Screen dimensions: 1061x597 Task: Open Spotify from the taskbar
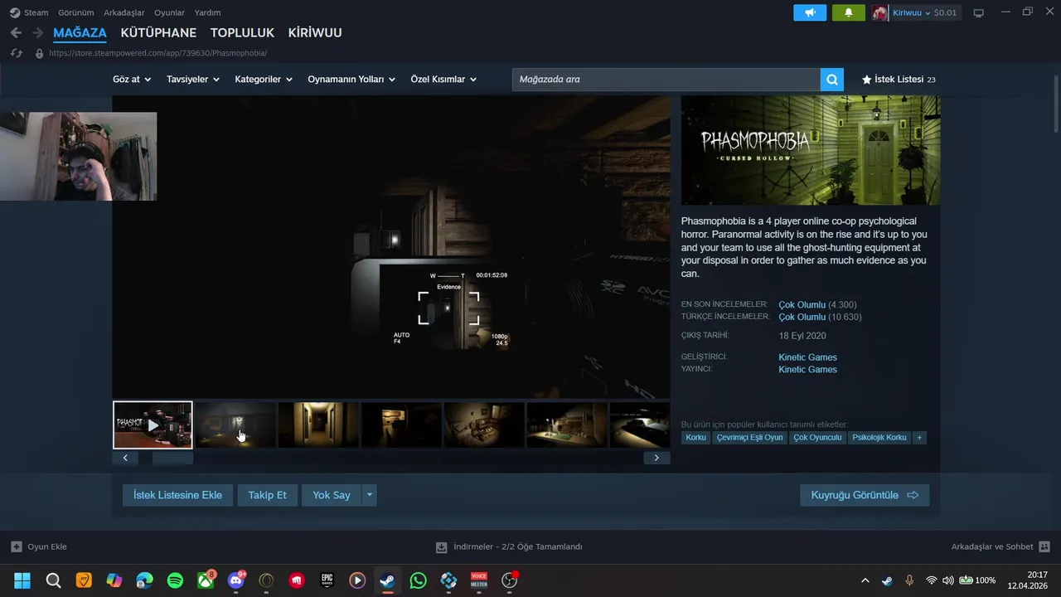(175, 580)
